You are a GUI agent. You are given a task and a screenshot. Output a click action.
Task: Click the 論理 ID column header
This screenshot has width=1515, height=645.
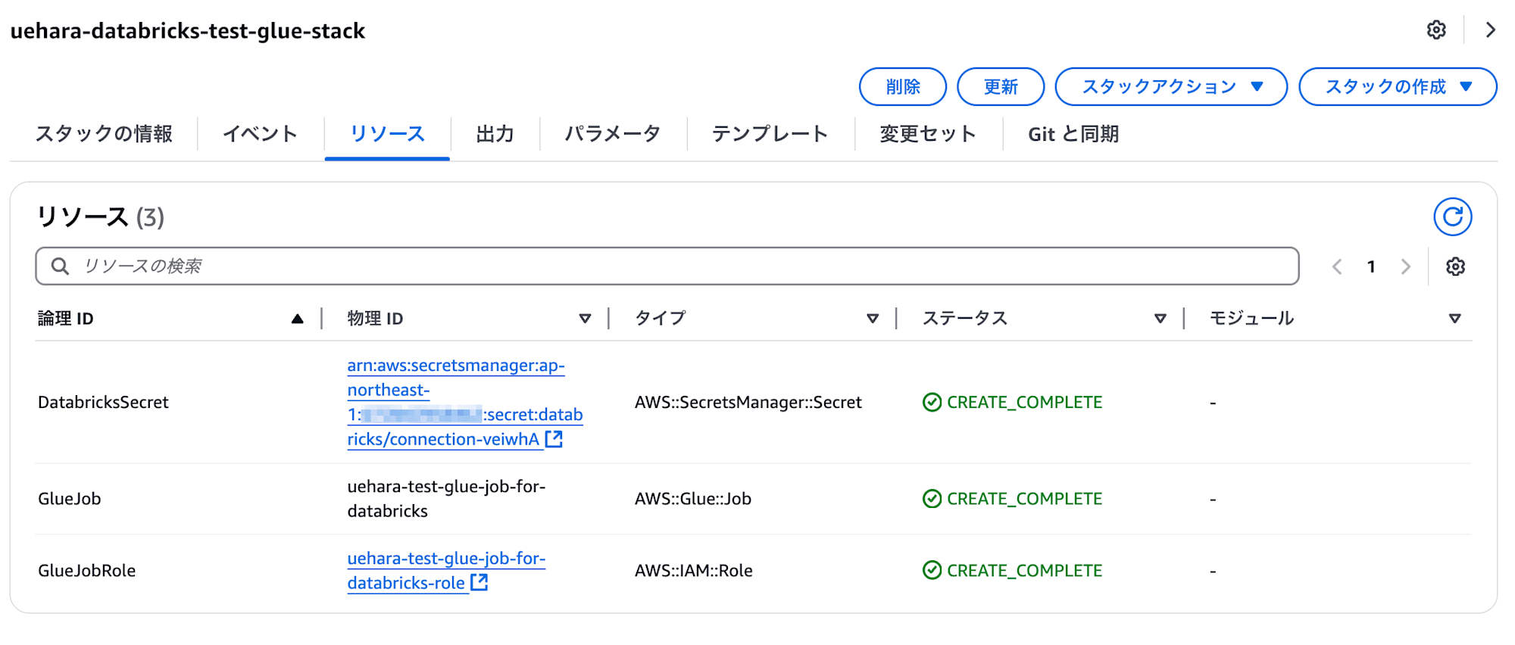click(66, 319)
